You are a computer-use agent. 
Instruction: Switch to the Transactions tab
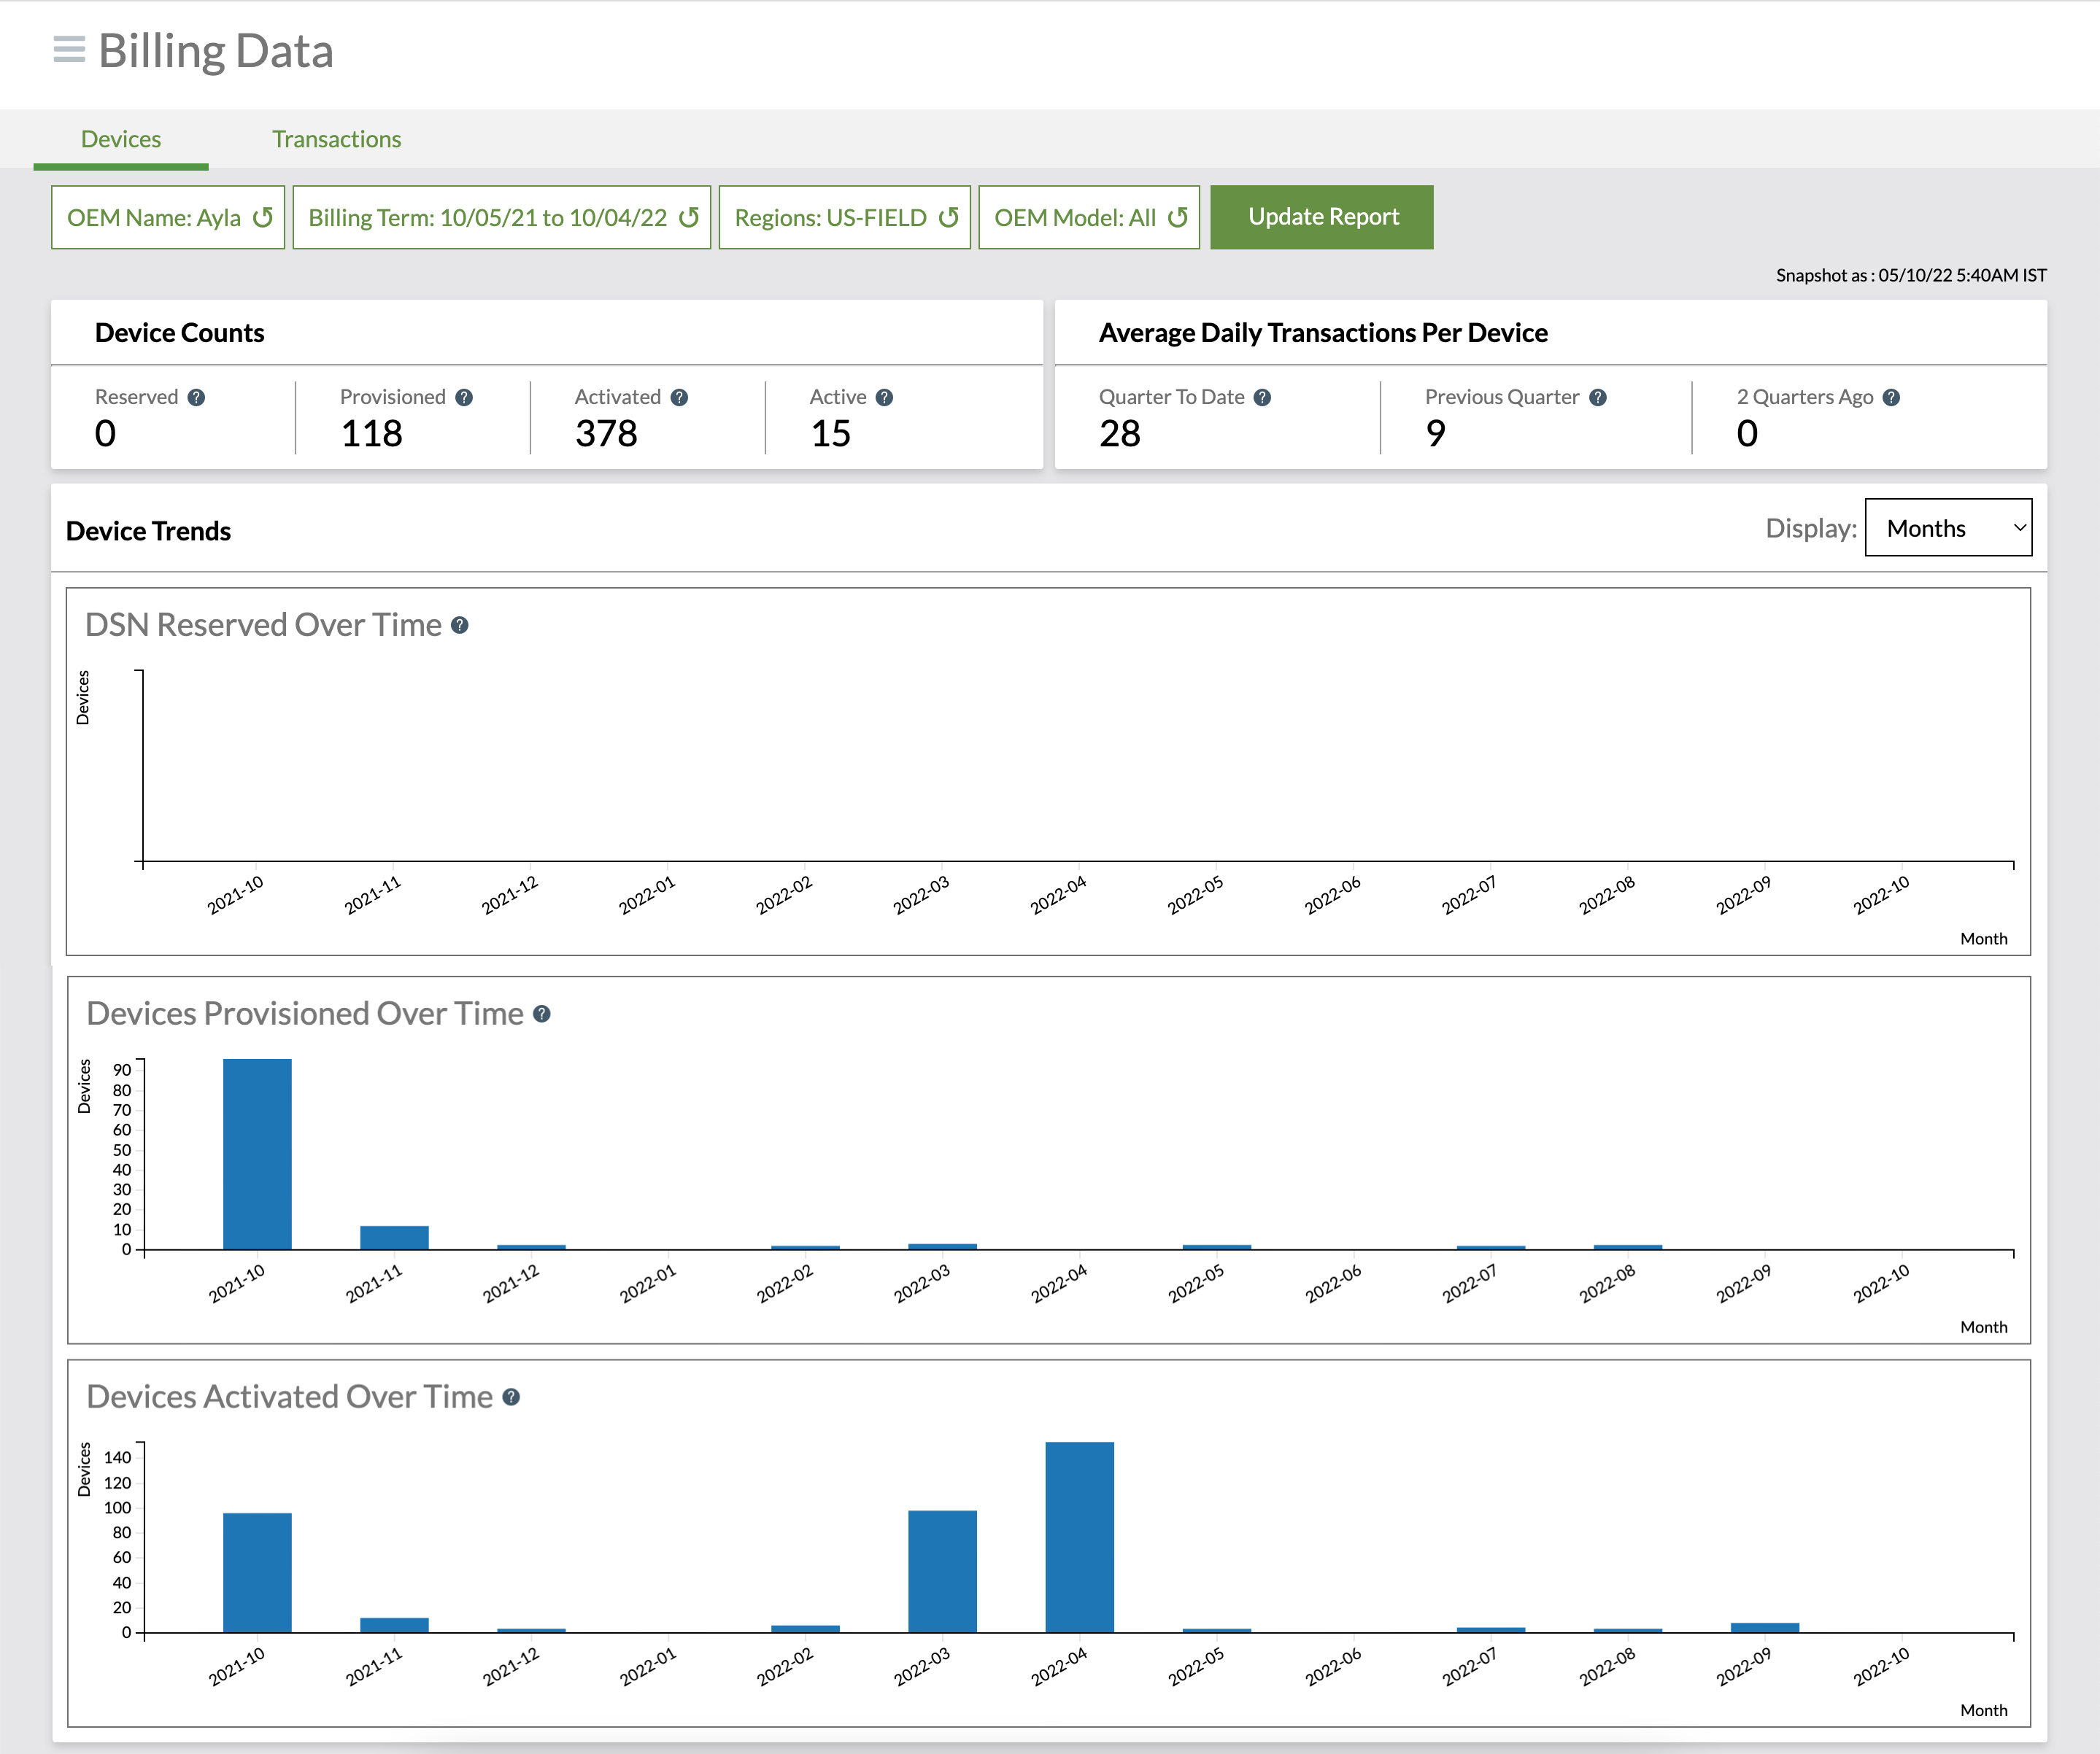click(337, 139)
